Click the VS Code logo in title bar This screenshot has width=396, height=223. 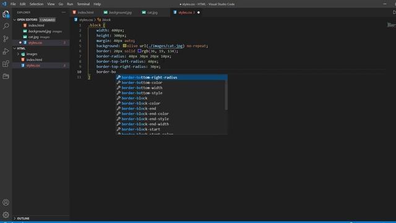coord(4,4)
